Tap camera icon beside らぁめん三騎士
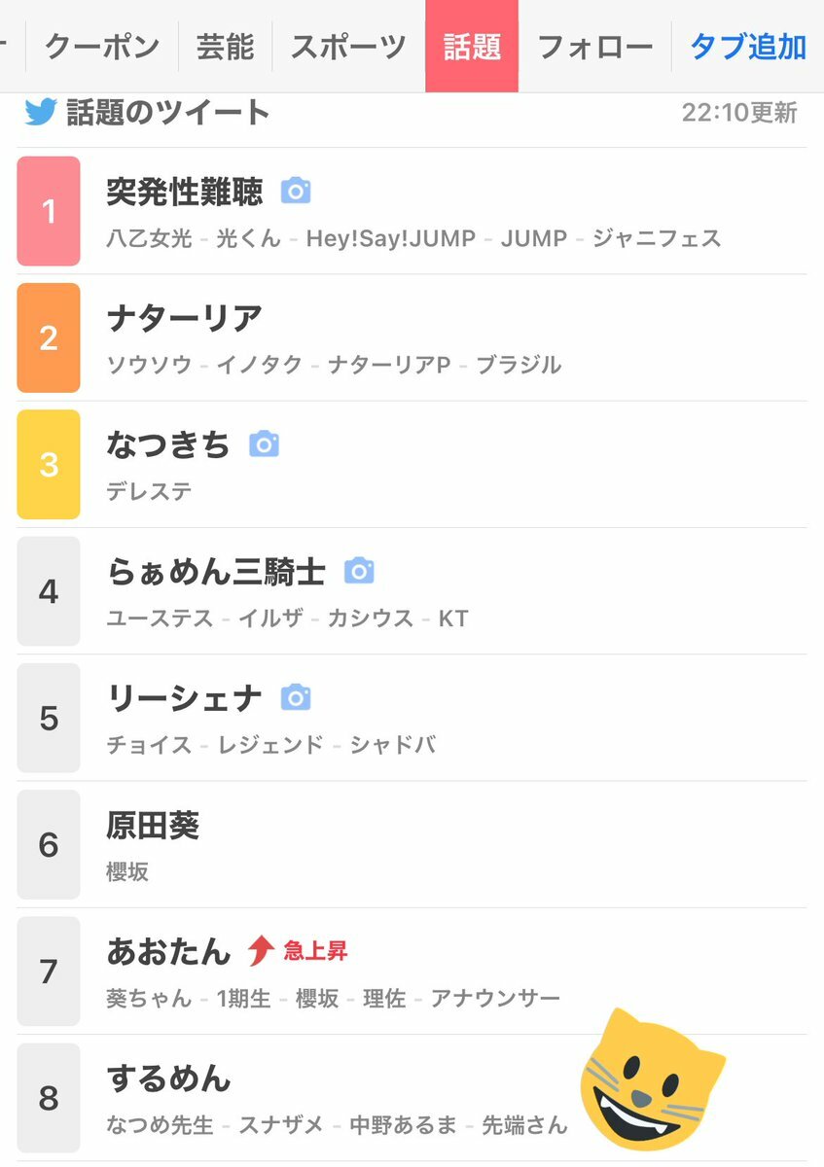Screen dimensions: 824x1167 click(359, 571)
